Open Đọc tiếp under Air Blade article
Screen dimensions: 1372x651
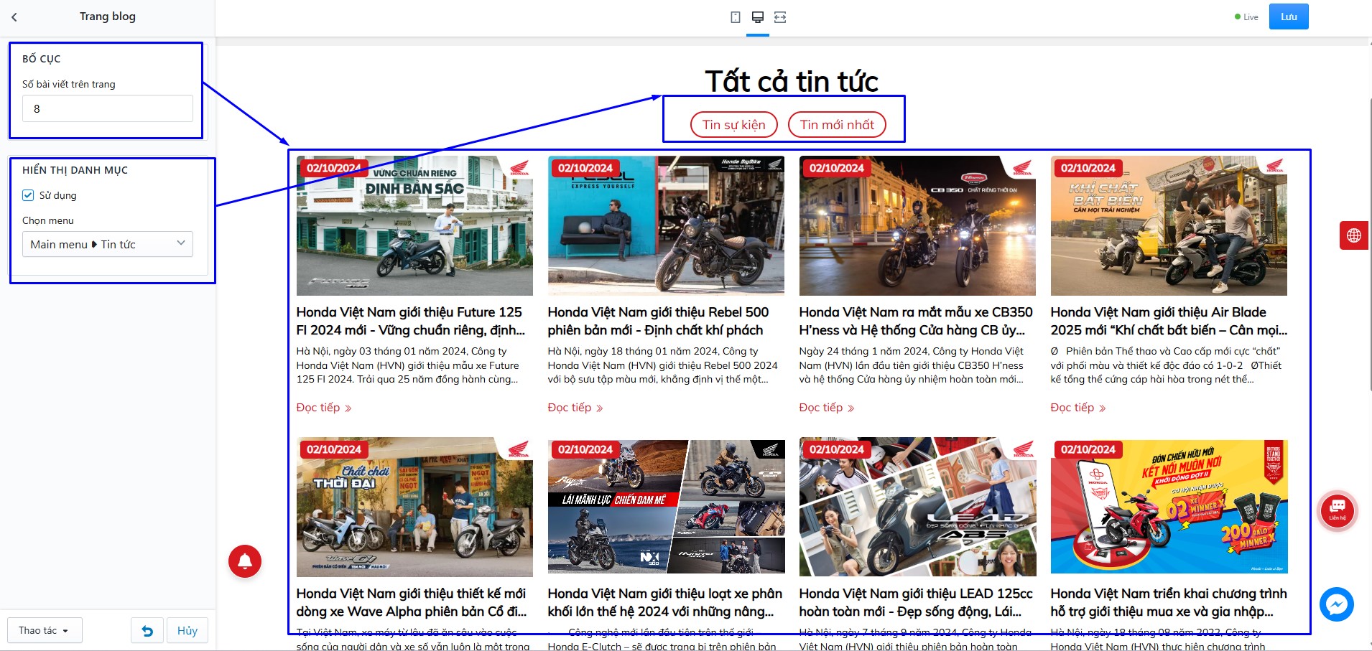1078,408
